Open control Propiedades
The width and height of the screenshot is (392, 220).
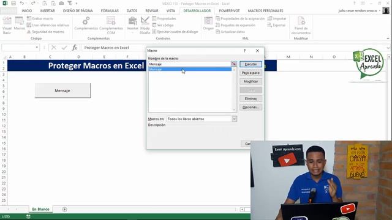point(164,18)
